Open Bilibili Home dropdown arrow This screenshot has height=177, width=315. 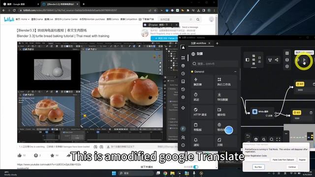[x=29, y=20]
